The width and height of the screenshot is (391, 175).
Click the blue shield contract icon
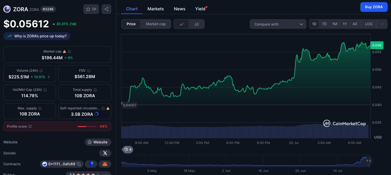click(91, 164)
